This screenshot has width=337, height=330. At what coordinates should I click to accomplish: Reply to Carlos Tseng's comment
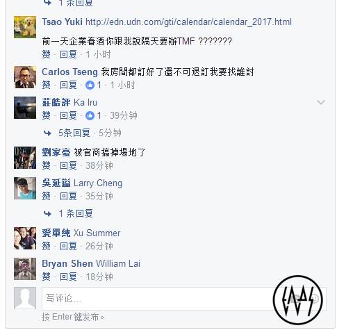click(x=68, y=85)
